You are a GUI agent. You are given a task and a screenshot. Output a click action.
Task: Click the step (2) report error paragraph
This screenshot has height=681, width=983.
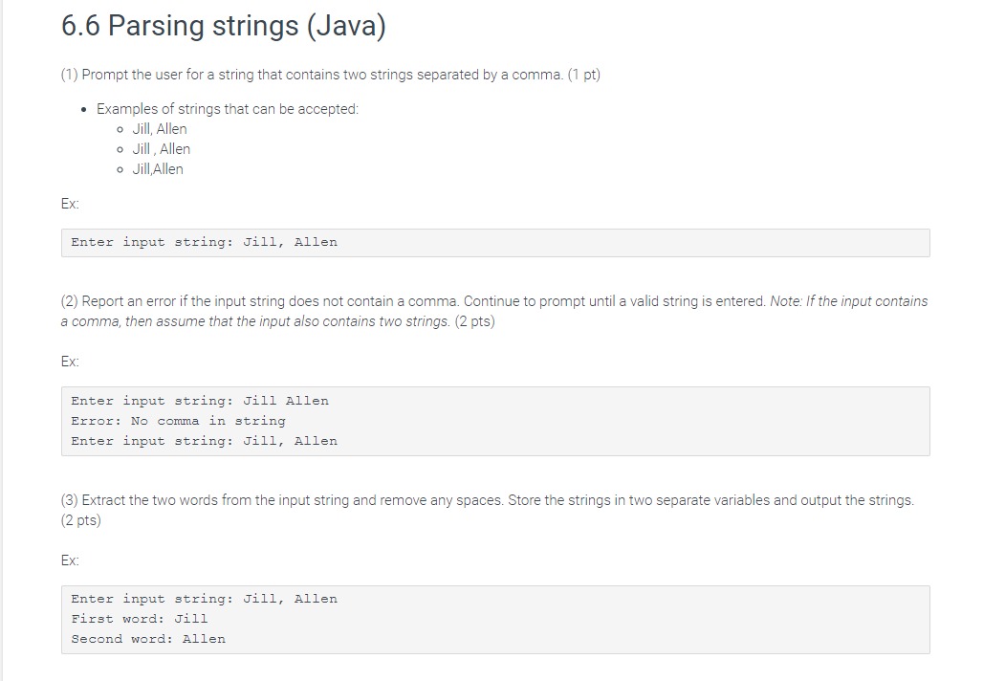(494, 312)
